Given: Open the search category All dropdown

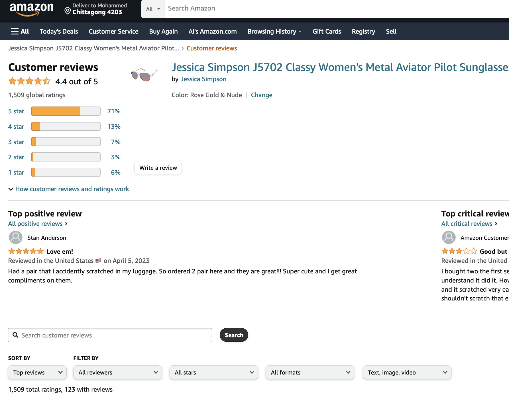Looking at the screenshot, I should [x=153, y=9].
